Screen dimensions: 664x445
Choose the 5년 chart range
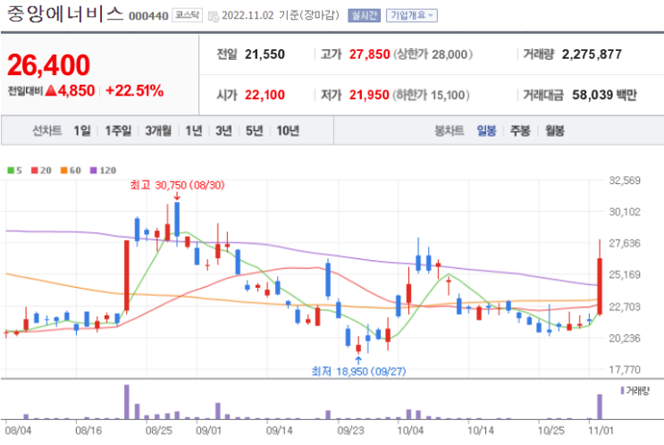point(254,130)
